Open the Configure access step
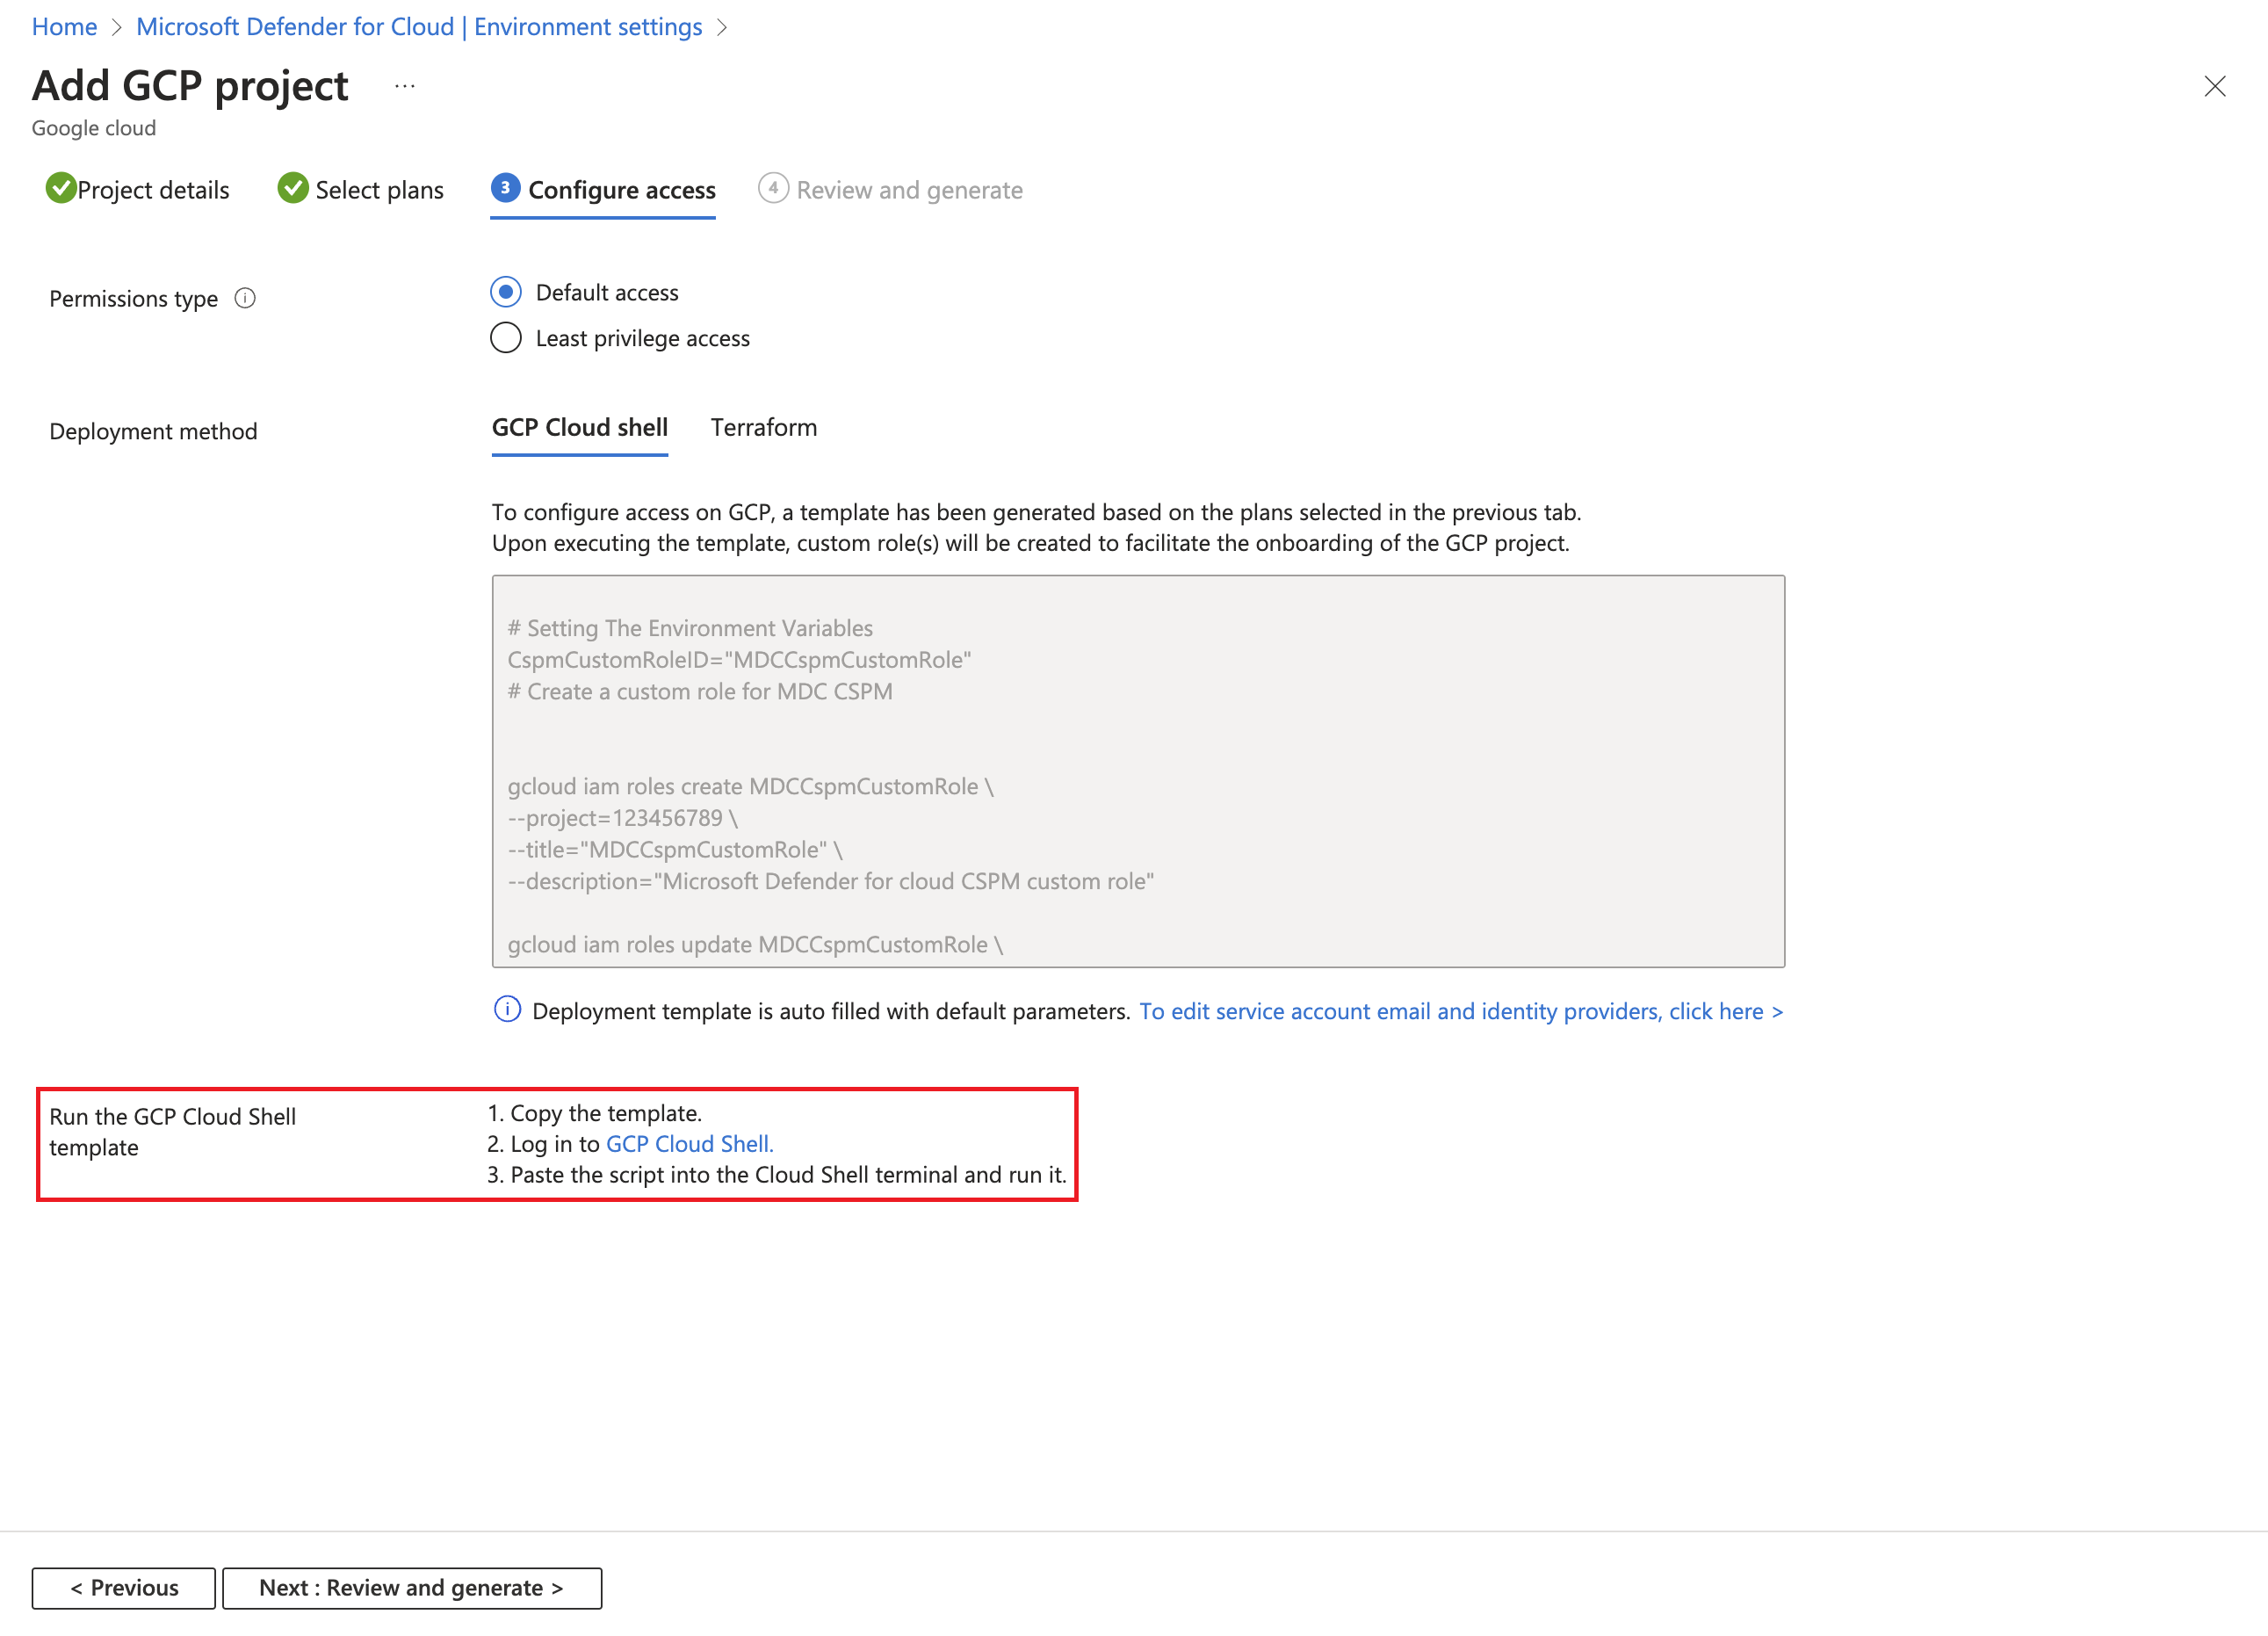2268x1636 pixels. click(x=622, y=190)
